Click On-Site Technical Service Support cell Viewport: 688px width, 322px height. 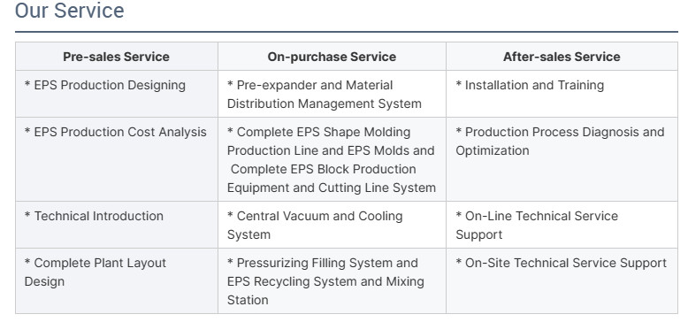pyautogui.click(x=562, y=281)
